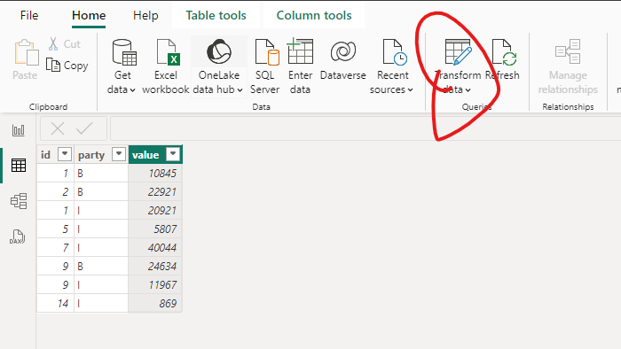Image resolution: width=621 pixels, height=349 pixels.
Task: Open the File menu
Action: click(x=29, y=15)
